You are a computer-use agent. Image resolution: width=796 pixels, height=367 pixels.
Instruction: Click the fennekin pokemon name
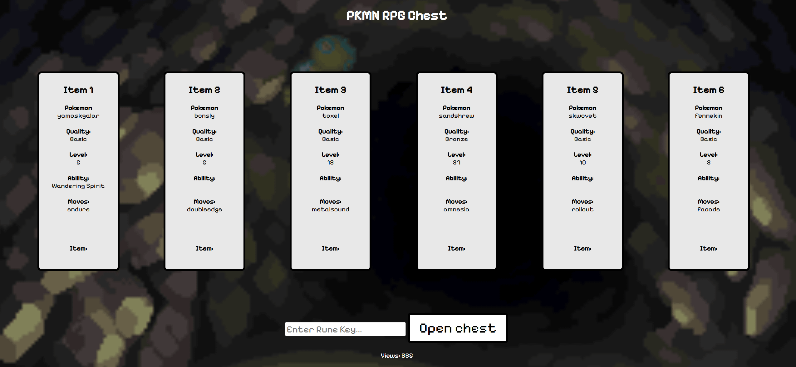click(709, 116)
